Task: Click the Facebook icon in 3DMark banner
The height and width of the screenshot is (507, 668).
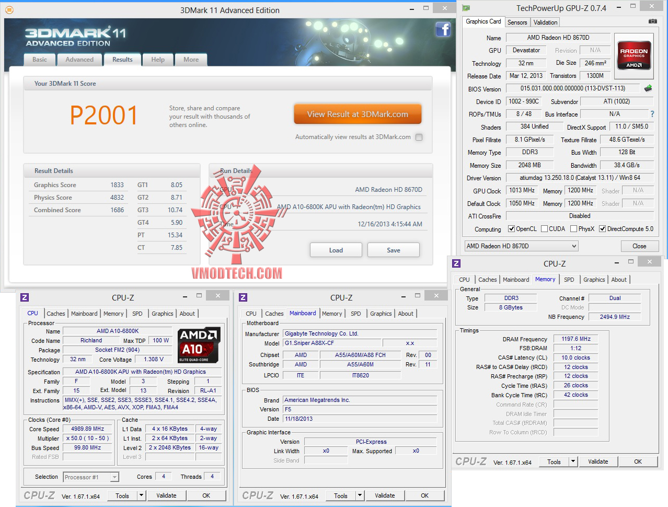Action: 443,29
